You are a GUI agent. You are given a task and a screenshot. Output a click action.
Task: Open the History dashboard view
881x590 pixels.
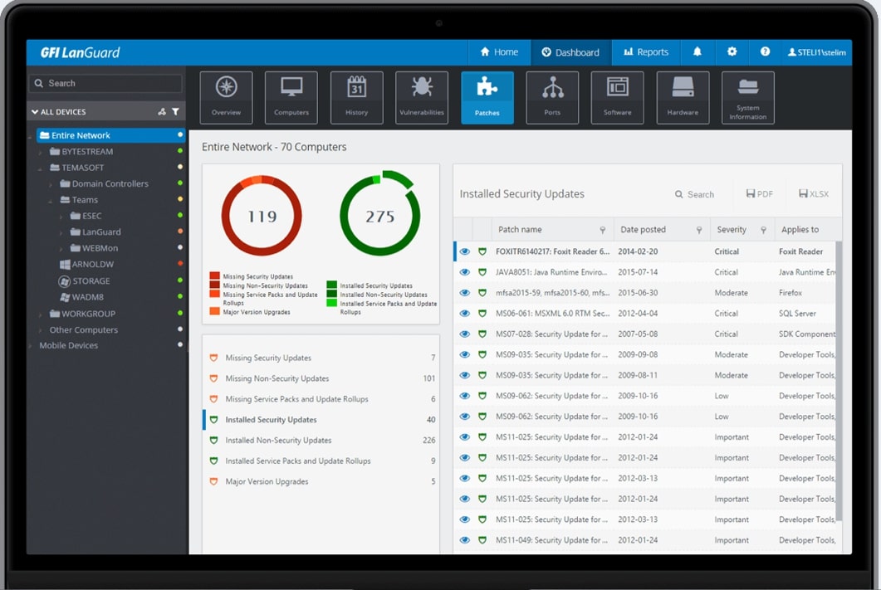point(356,97)
